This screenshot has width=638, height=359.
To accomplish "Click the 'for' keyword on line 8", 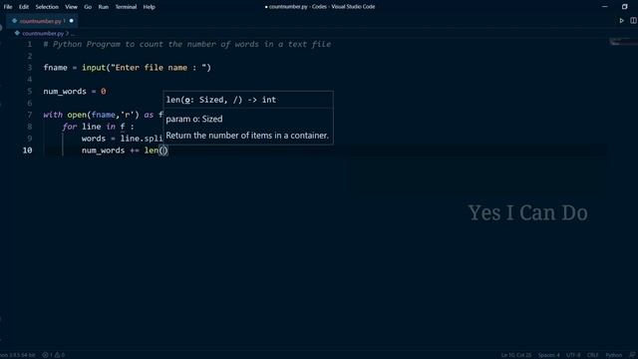I will click(70, 127).
